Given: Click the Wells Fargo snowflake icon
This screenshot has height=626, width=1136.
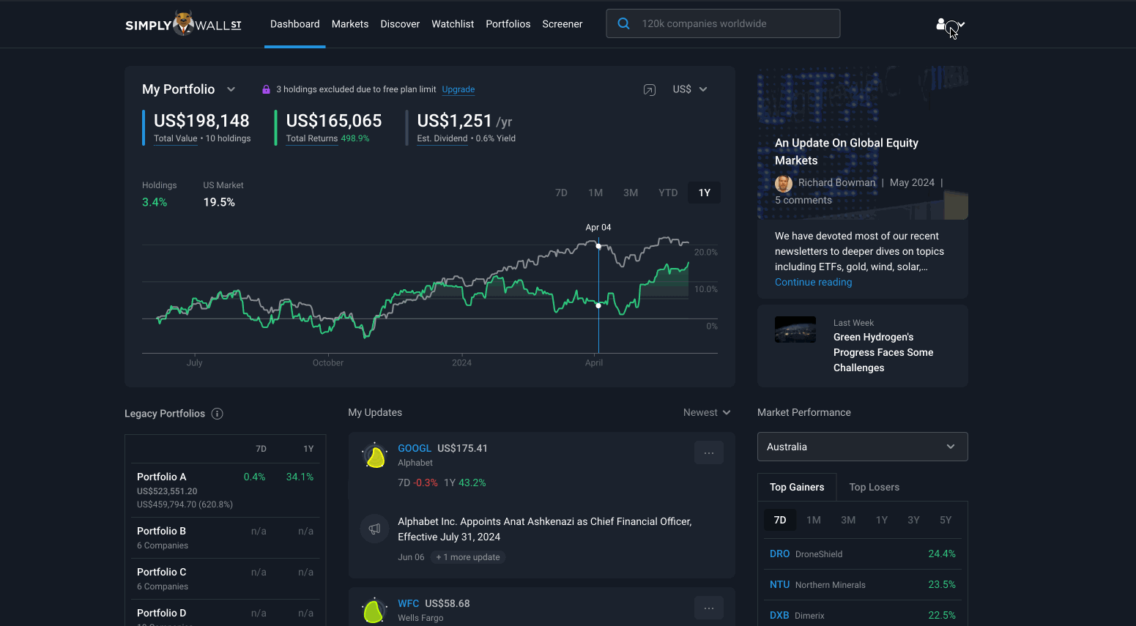Looking at the screenshot, I should (x=374, y=611).
